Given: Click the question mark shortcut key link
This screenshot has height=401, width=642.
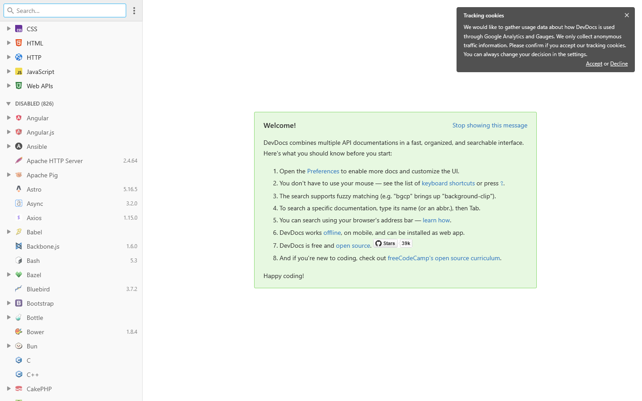Looking at the screenshot, I should point(502,184).
